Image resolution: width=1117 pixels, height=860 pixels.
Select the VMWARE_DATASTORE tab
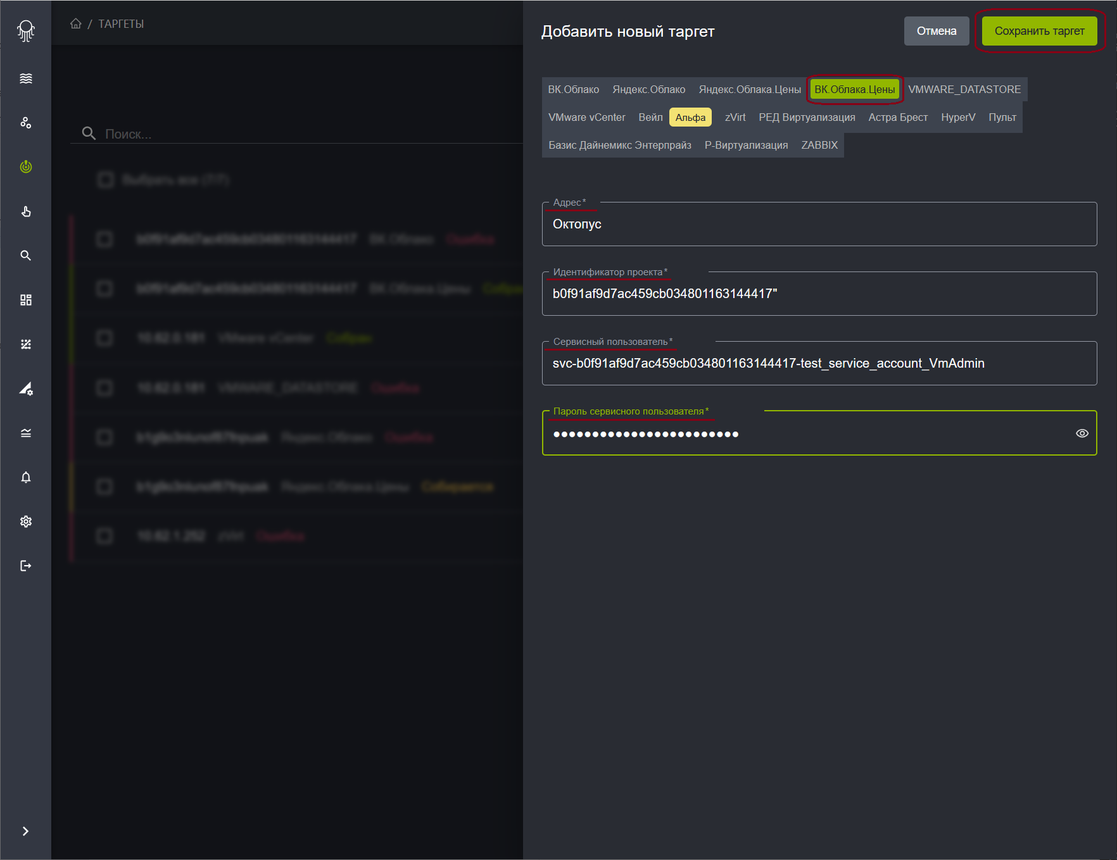(964, 89)
